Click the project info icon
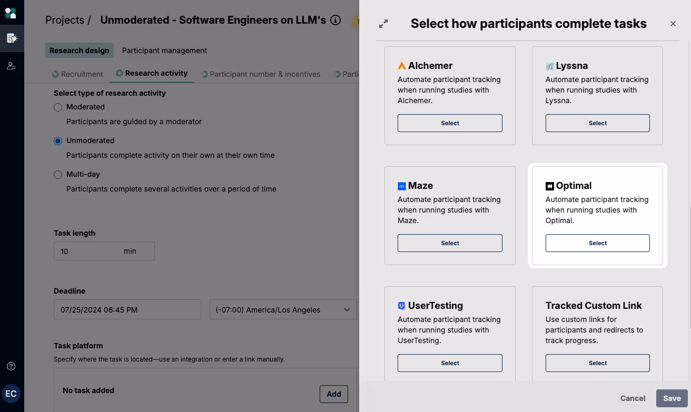The image size is (691, 412). (335, 21)
